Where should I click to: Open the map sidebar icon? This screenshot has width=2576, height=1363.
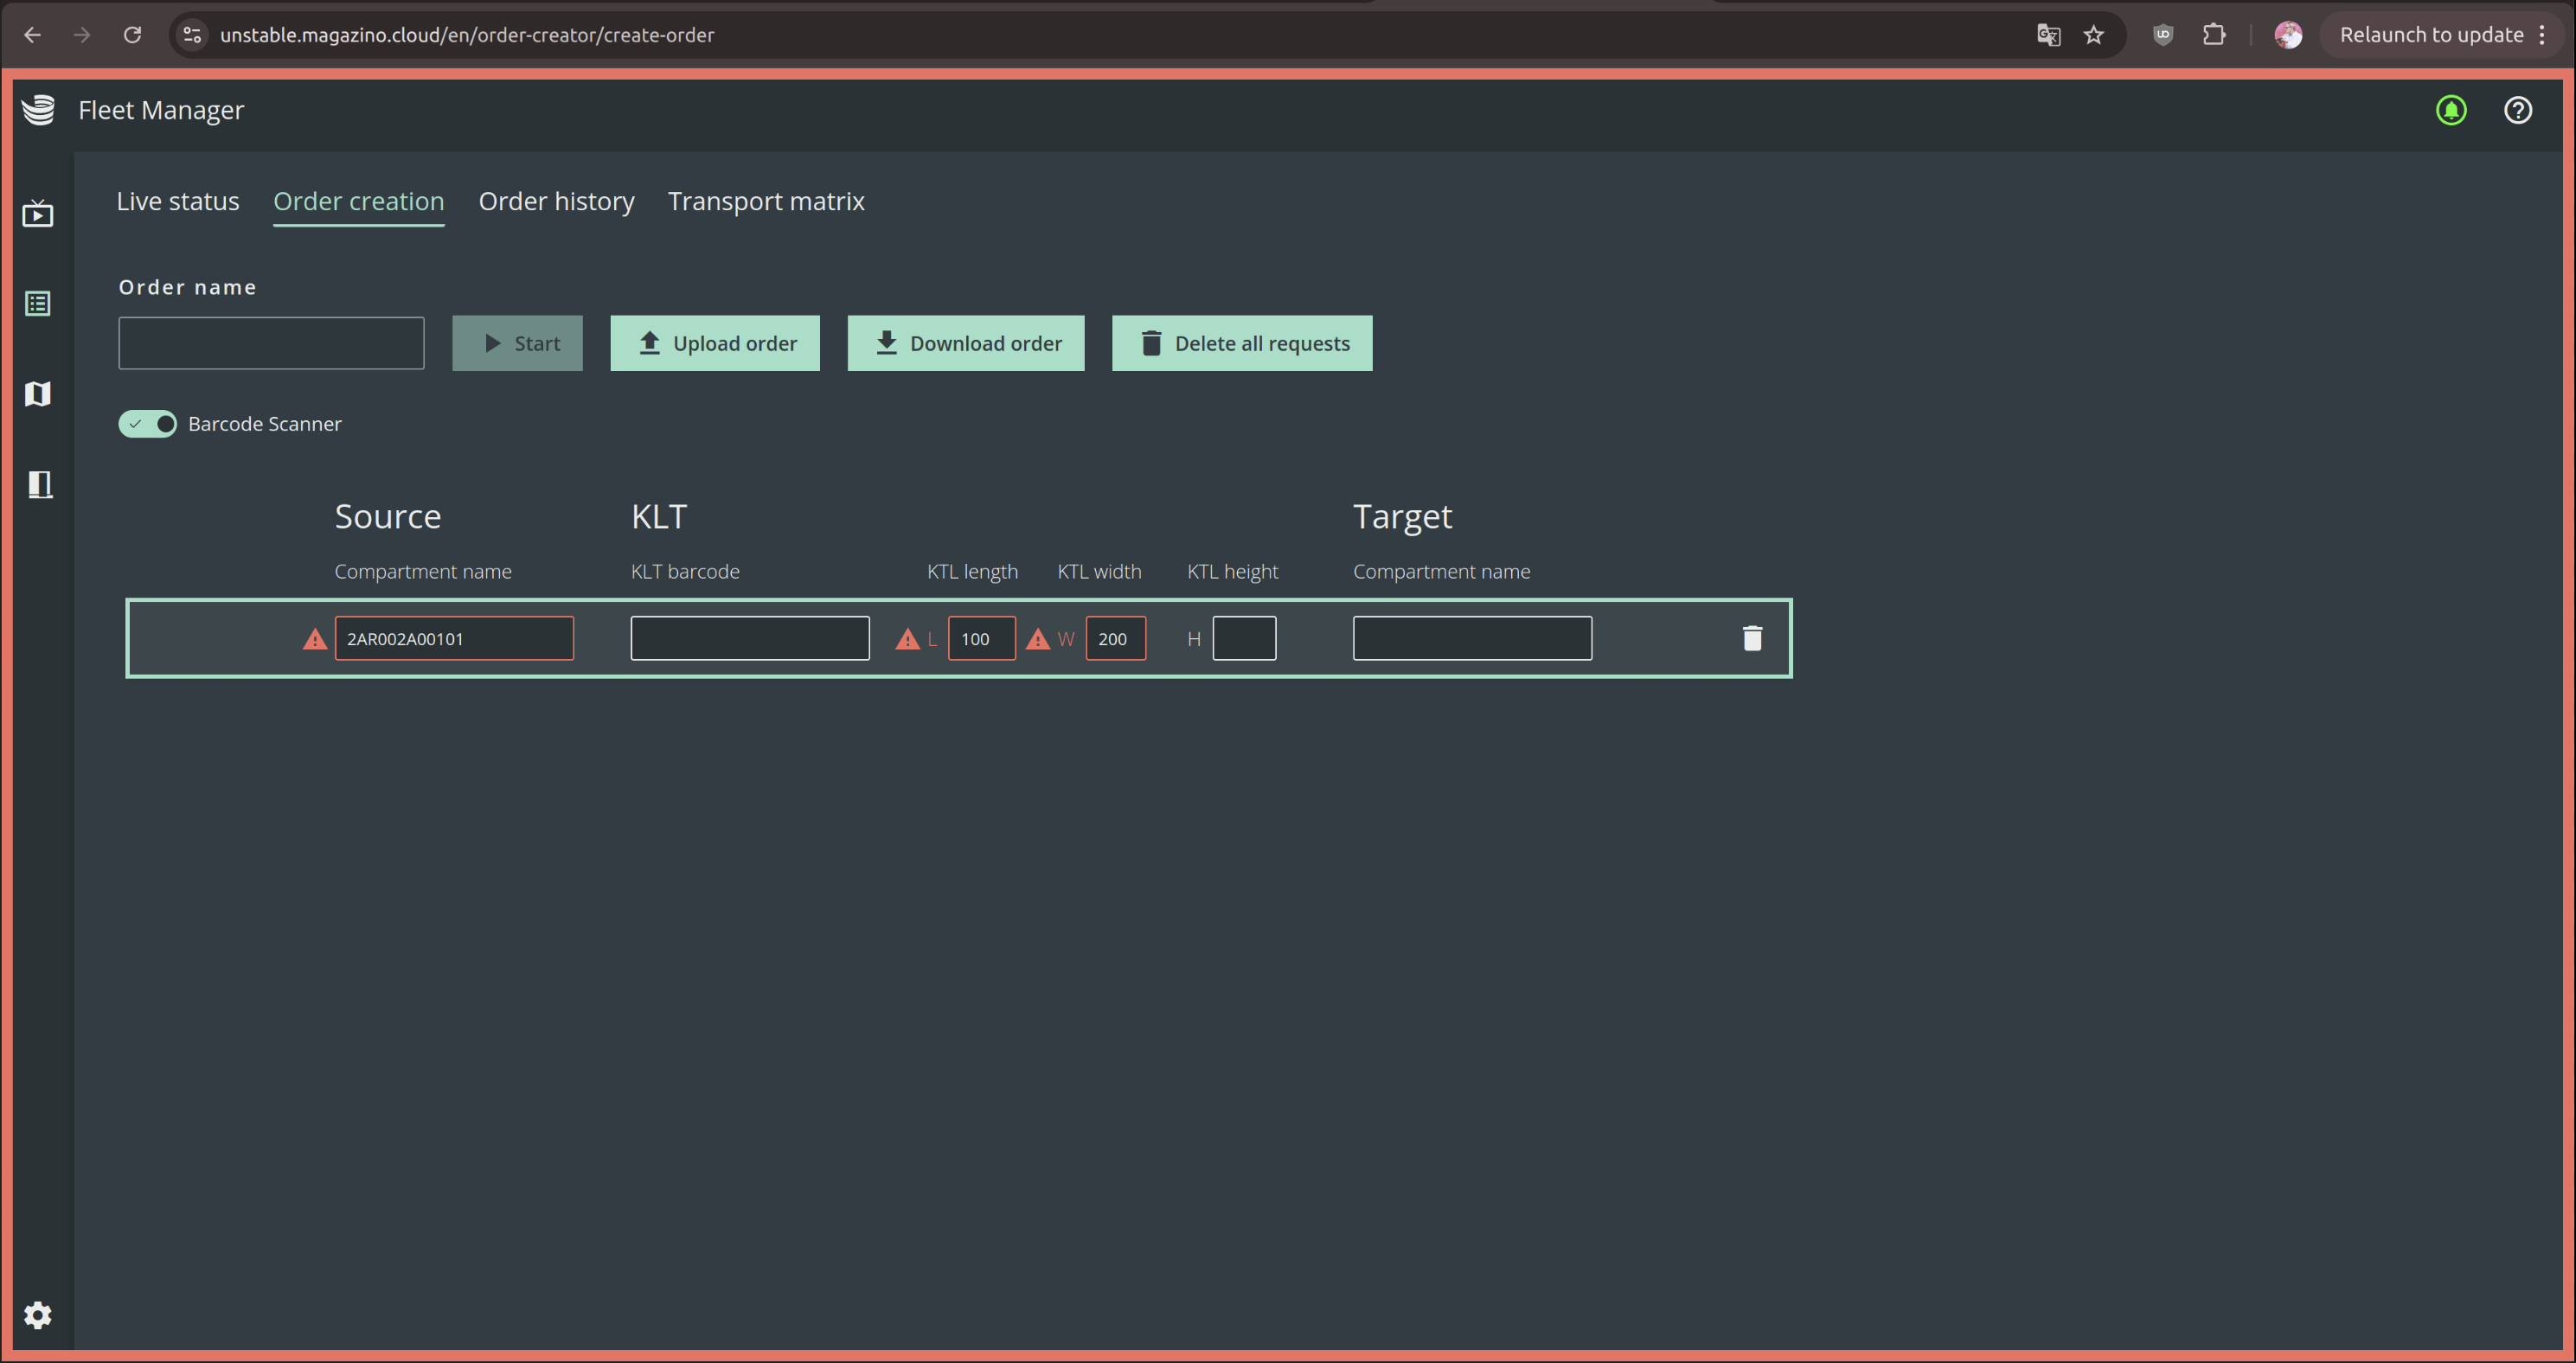38,394
